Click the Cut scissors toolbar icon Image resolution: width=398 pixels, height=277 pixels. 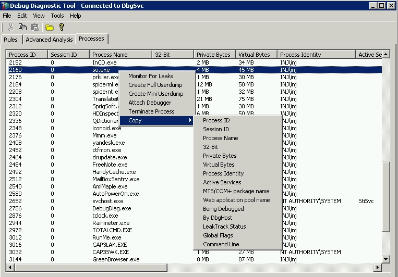click(10, 27)
